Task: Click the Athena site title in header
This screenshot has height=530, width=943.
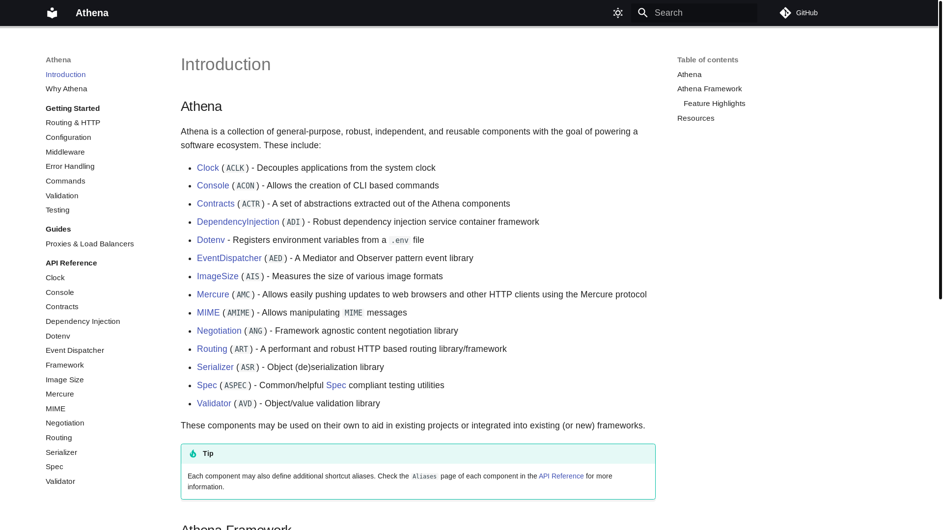Action: click(x=92, y=13)
